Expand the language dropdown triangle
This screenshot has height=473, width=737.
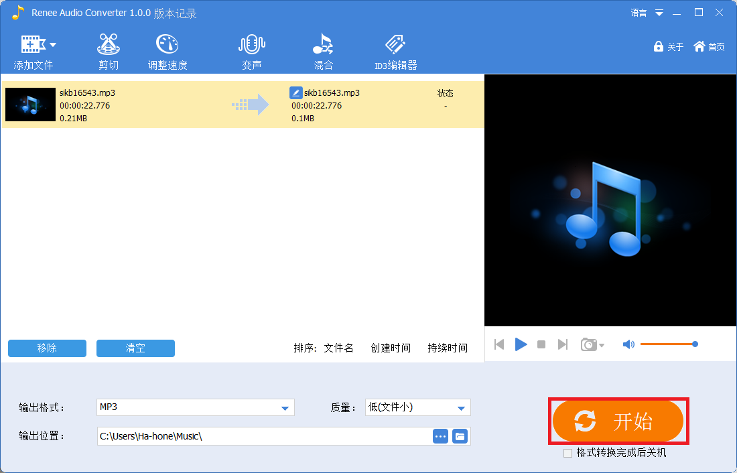coord(659,13)
